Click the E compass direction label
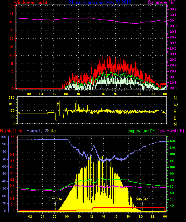Viewport: 186px width, 222px height. coord(175,118)
